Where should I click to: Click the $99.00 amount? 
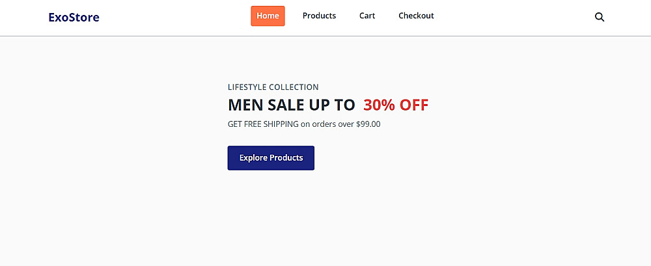368,124
